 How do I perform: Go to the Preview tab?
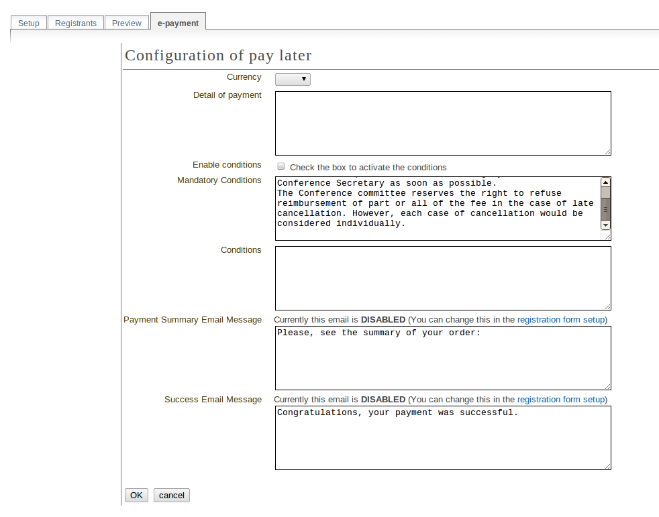pos(127,23)
